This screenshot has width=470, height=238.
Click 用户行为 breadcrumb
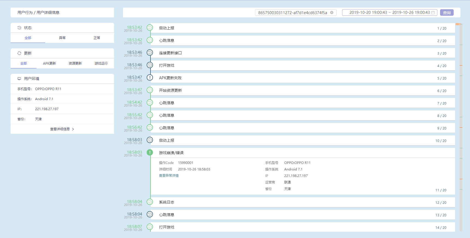pyautogui.click(x=25, y=12)
